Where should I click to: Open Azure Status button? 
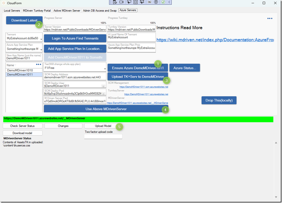tap(185, 68)
